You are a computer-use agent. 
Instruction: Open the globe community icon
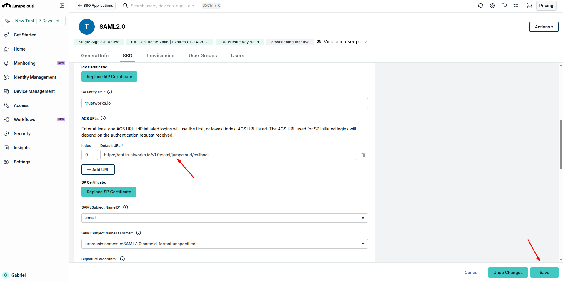pos(492,6)
